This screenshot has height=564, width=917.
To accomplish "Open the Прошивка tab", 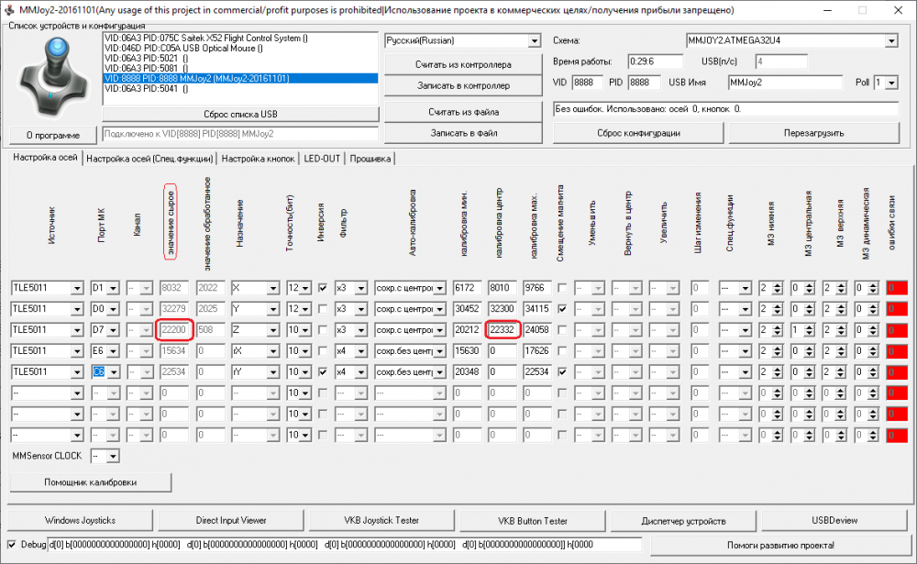I will 370,159.
